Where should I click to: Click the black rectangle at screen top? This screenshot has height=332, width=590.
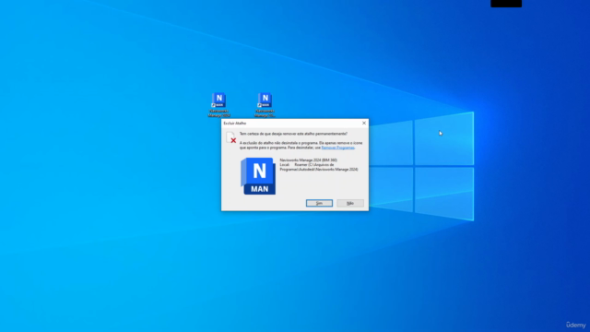[506, 4]
